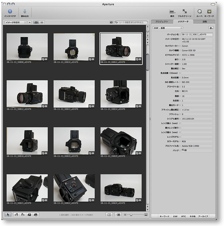The width and height of the screenshot is (224, 226).
Task: Click the thumbnail size slider
Action: coord(131,214)
